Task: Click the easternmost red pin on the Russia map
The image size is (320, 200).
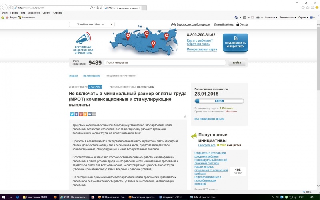Action: point(166,36)
